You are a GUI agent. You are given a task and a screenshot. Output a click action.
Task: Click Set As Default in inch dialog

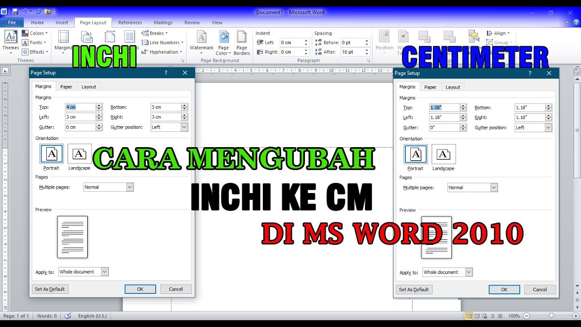(x=414, y=289)
